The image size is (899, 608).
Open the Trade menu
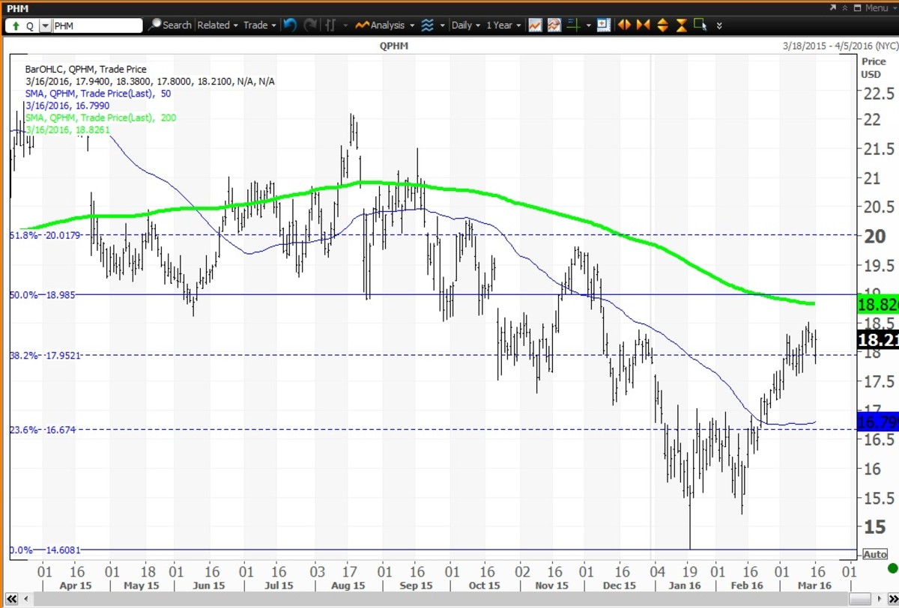coord(259,25)
